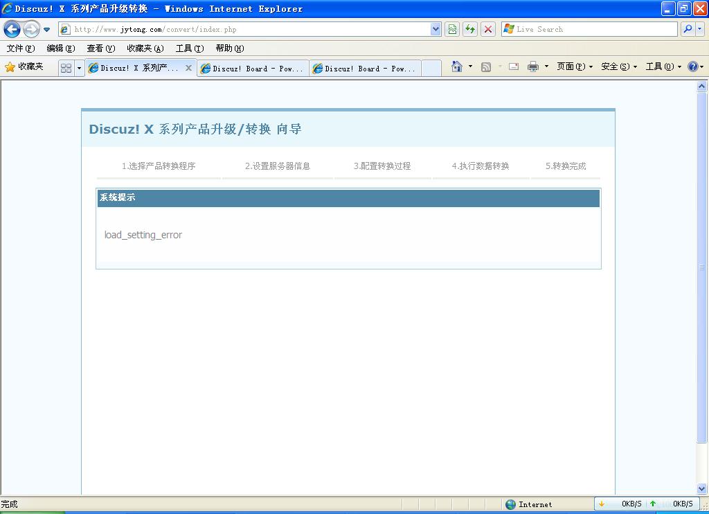Click inside the Live Search box

click(589, 29)
